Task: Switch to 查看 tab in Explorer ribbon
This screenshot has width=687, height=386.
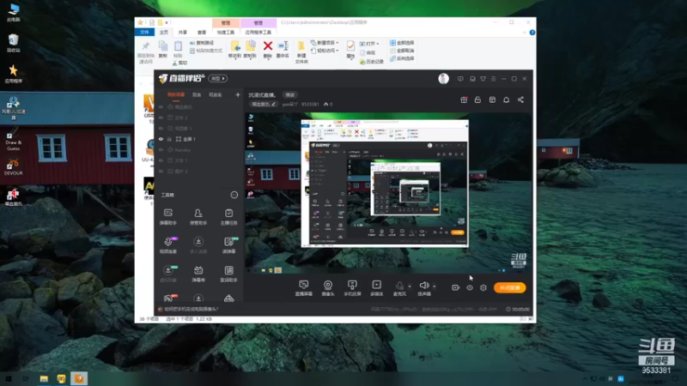Action: 202,33
